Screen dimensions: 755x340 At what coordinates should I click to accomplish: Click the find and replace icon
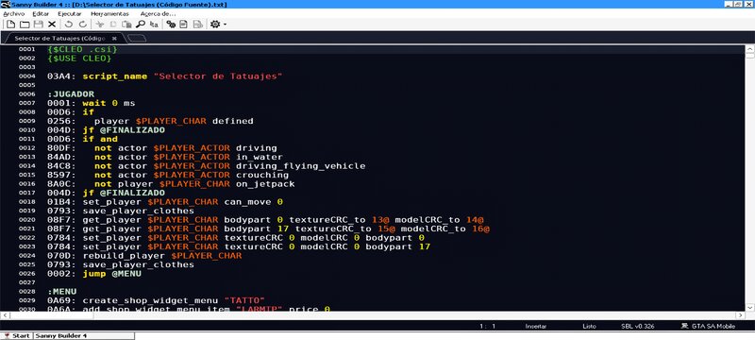[154, 24]
